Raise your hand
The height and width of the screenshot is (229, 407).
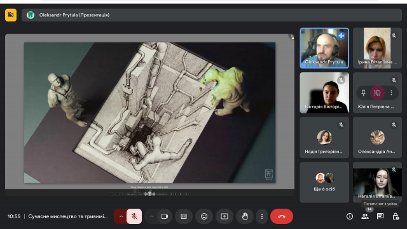(245, 216)
